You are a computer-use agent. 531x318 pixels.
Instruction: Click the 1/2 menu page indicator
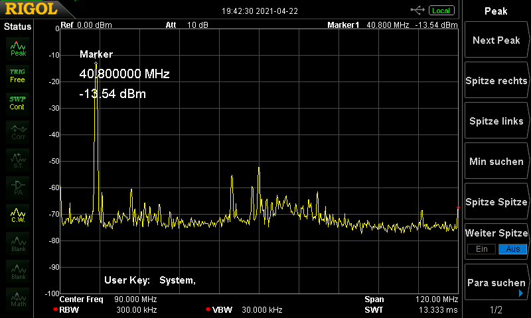(x=496, y=309)
